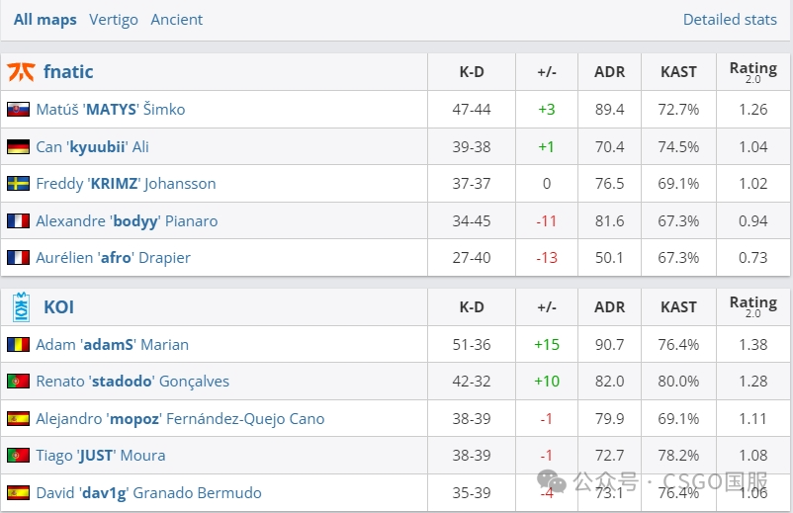Select the All maps tab
The width and height of the screenshot is (793, 513).
pyautogui.click(x=44, y=20)
